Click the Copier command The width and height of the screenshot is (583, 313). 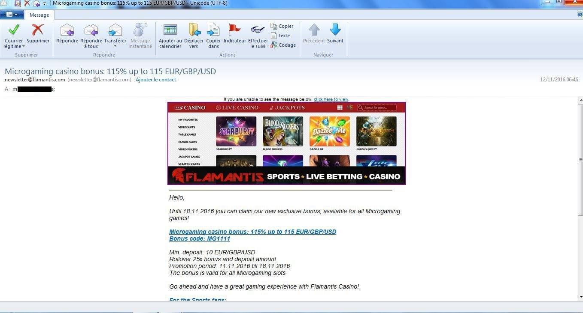pos(282,26)
